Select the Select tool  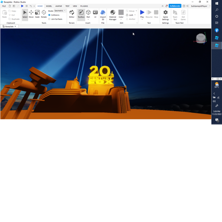tap(25, 14)
